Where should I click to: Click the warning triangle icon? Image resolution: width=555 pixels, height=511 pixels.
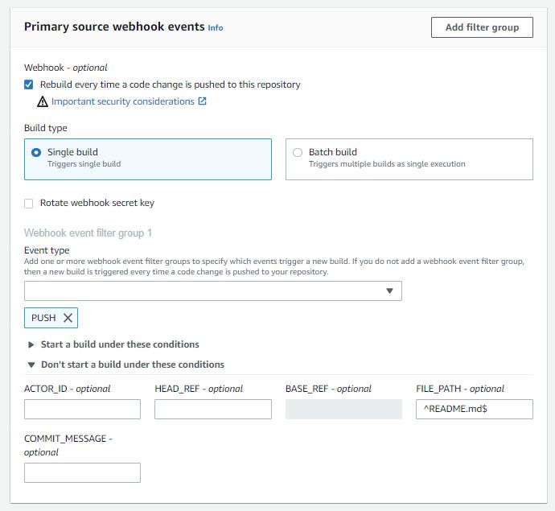pyautogui.click(x=43, y=102)
